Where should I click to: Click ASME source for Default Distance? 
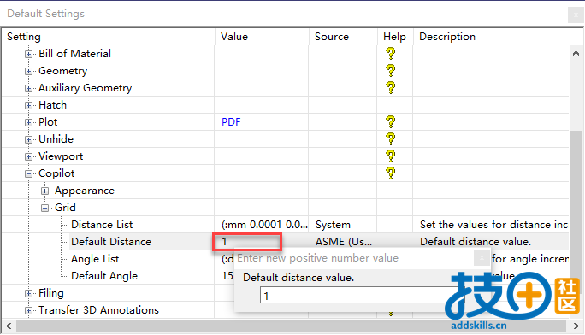[x=344, y=242]
